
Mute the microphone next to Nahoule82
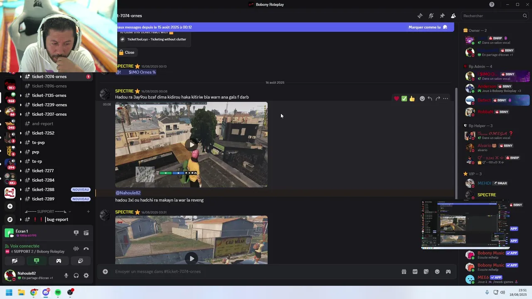[66, 275]
